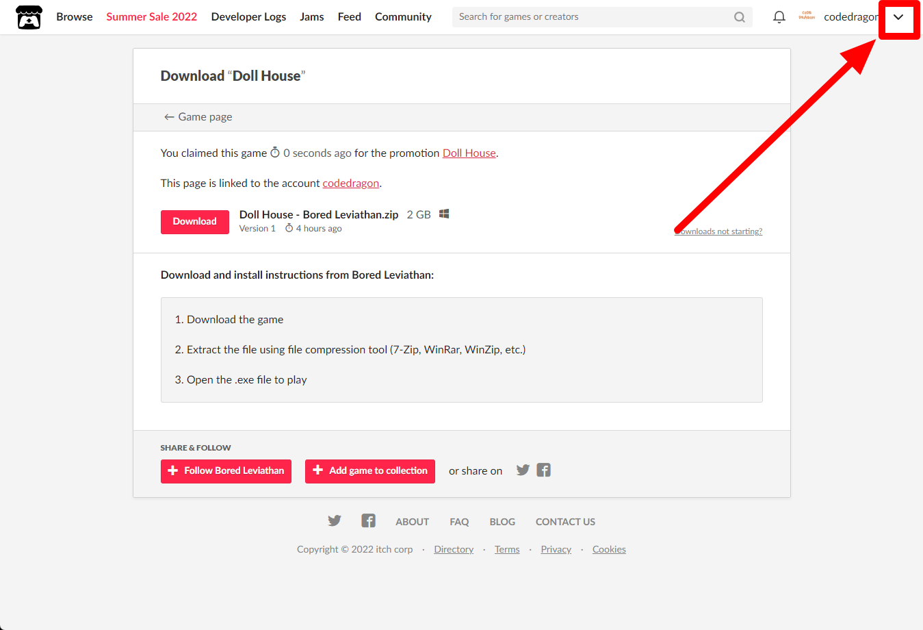This screenshot has height=630, width=923.
Task: Go back to Game page
Action: (x=198, y=117)
